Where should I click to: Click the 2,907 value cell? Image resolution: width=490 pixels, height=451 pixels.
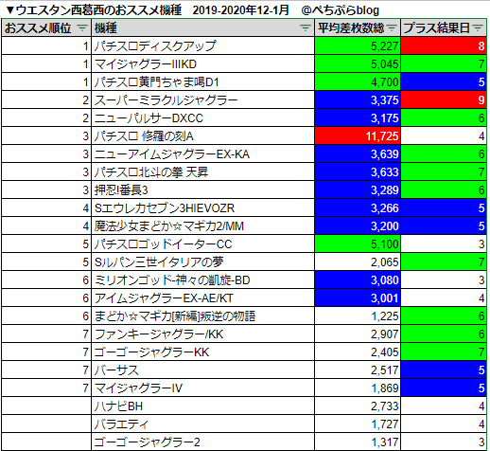click(x=358, y=334)
